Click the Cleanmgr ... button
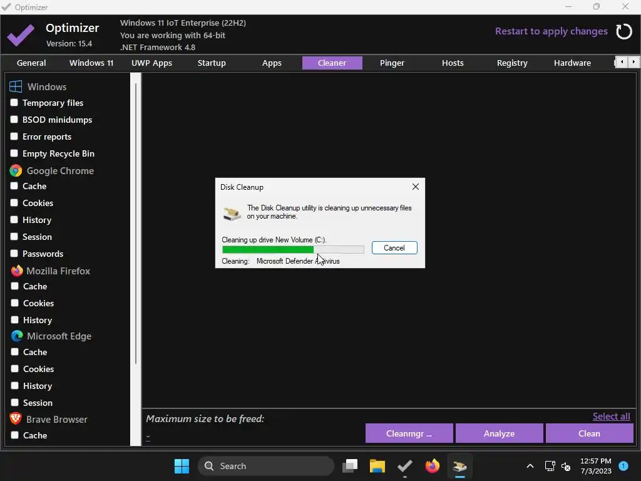The height and width of the screenshot is (481, 641). click(409, 433)
